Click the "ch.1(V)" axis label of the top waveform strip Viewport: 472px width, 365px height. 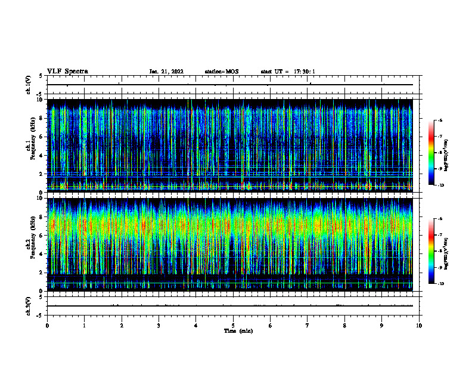pyautogui.click(x=28, y=85)
